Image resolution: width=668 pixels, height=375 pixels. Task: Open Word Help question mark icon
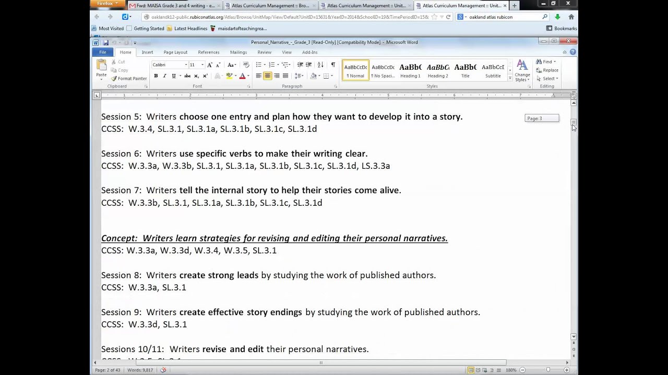572,52
